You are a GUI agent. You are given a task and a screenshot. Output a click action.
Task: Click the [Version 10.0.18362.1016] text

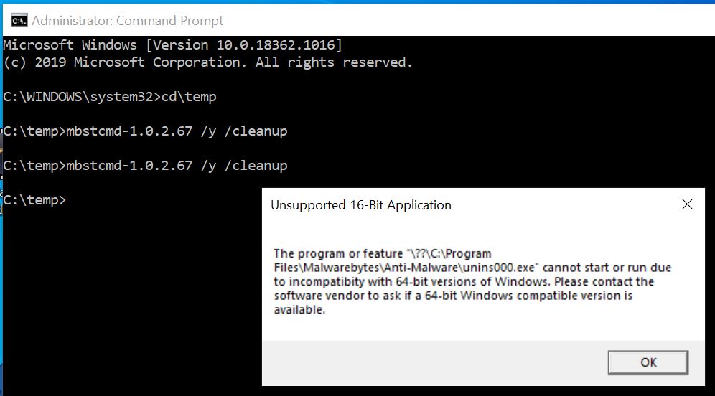coord(244,45)
